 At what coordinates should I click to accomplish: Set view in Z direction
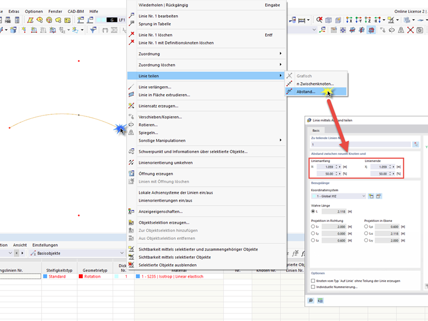pyautogui.click(x=368, y=20)
